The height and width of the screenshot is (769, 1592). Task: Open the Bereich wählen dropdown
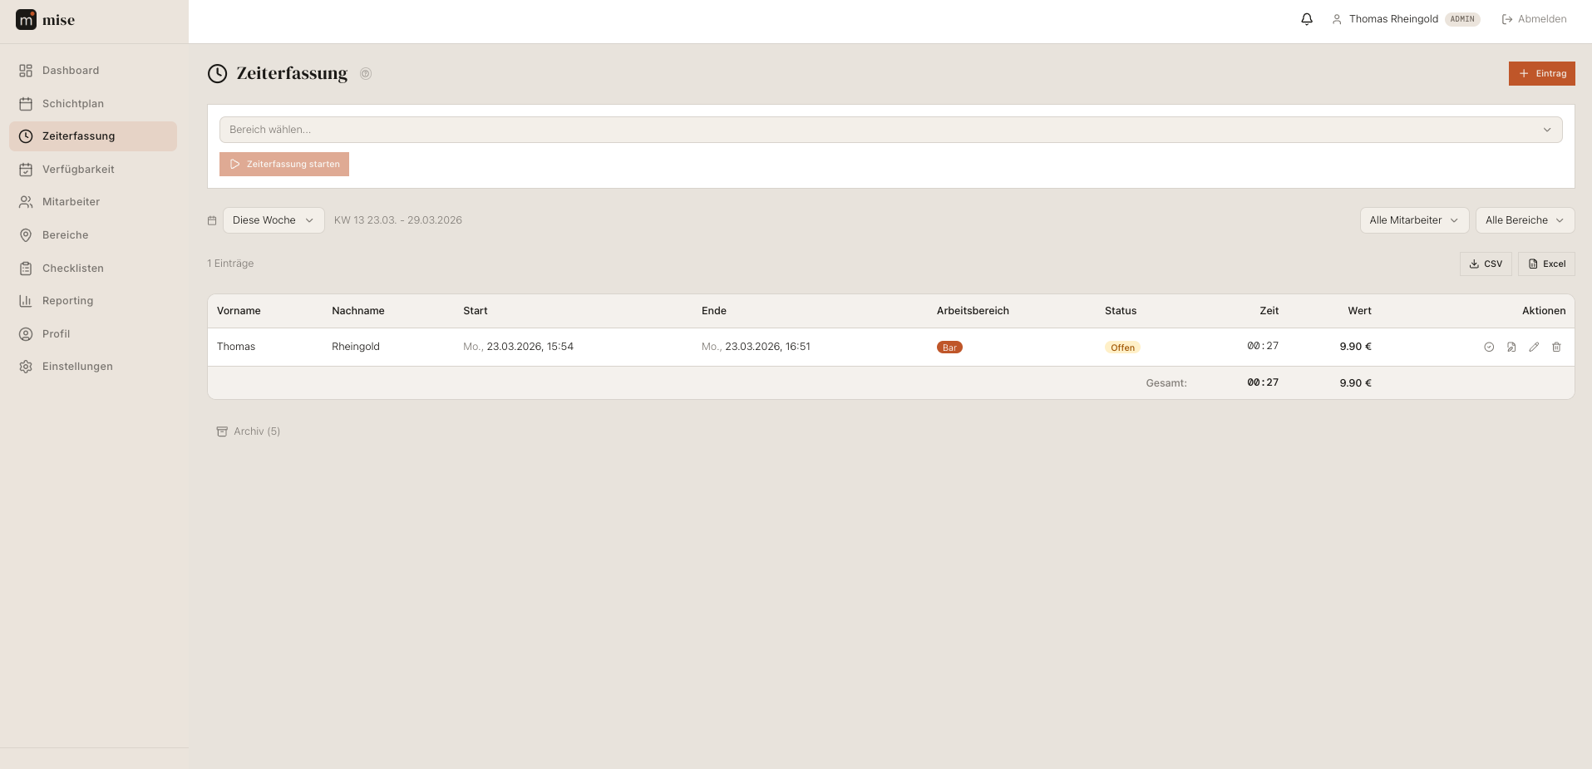point(890,130)
